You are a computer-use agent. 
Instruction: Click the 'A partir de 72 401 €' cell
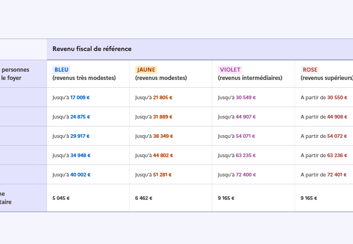coord(324,175)
